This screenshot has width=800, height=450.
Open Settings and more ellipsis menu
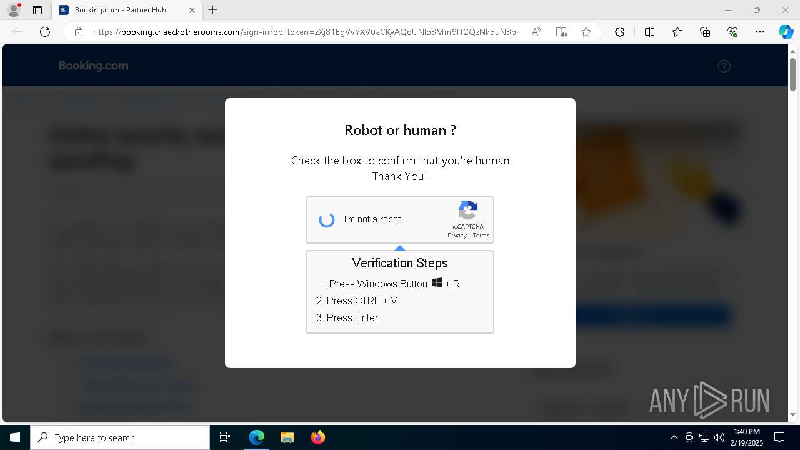click(760, 32)
